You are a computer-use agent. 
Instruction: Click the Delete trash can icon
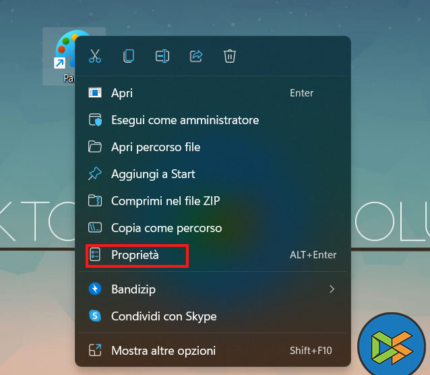coord(230,56)
